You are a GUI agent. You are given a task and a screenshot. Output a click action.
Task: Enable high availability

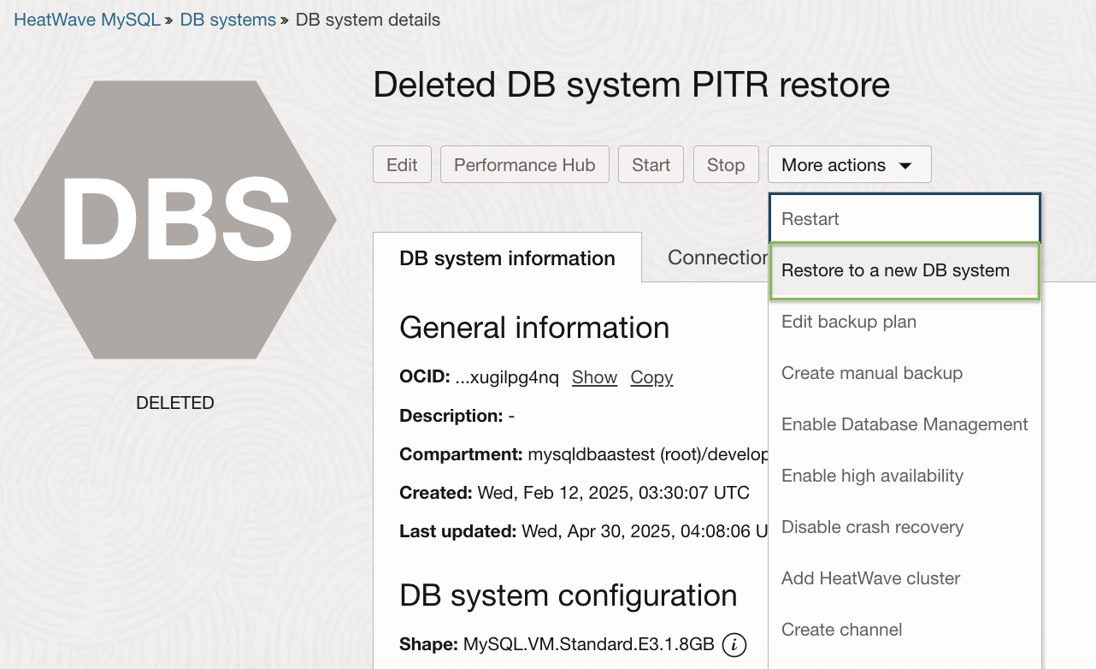click(872, 476)
